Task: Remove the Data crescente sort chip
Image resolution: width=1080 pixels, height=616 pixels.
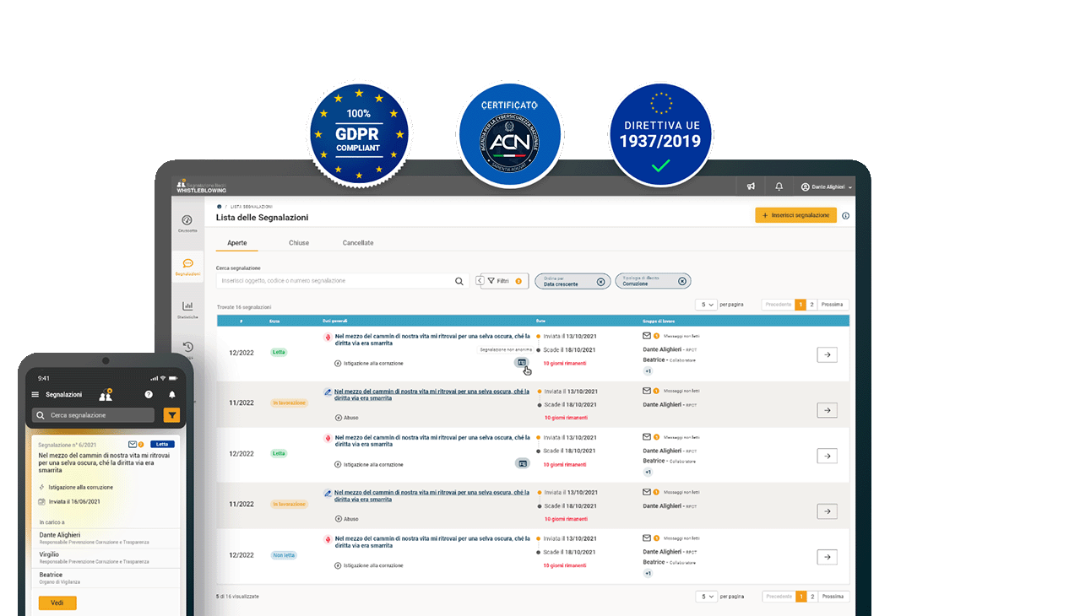Action: tap(600, 282)
